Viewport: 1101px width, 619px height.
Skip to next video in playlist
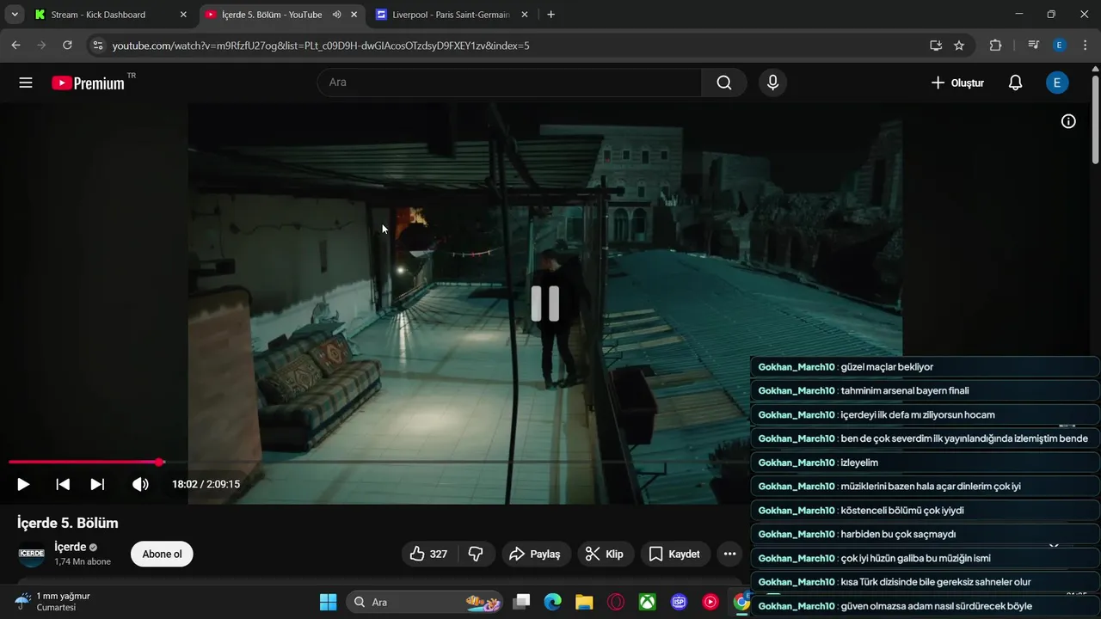(97, 484)
